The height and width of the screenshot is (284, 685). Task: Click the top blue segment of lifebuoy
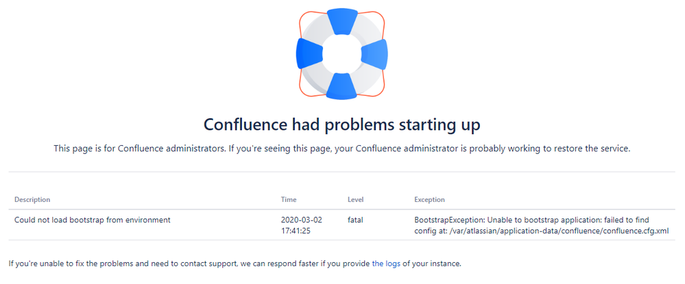point(342,21)
